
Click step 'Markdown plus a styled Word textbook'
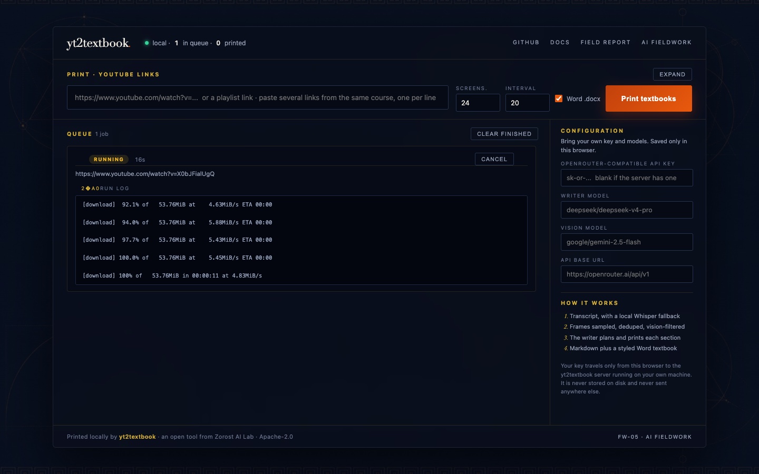click(x=624, y=348)
